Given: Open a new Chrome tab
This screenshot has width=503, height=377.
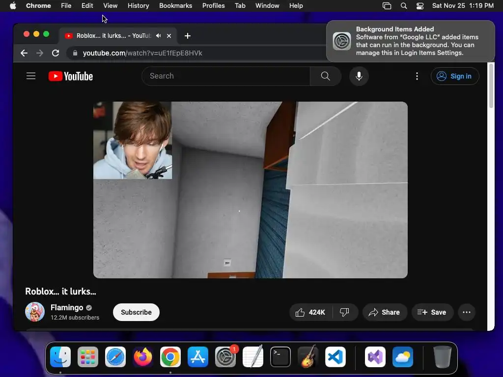Looking at the screenshot, I should (x=188, y=35).
